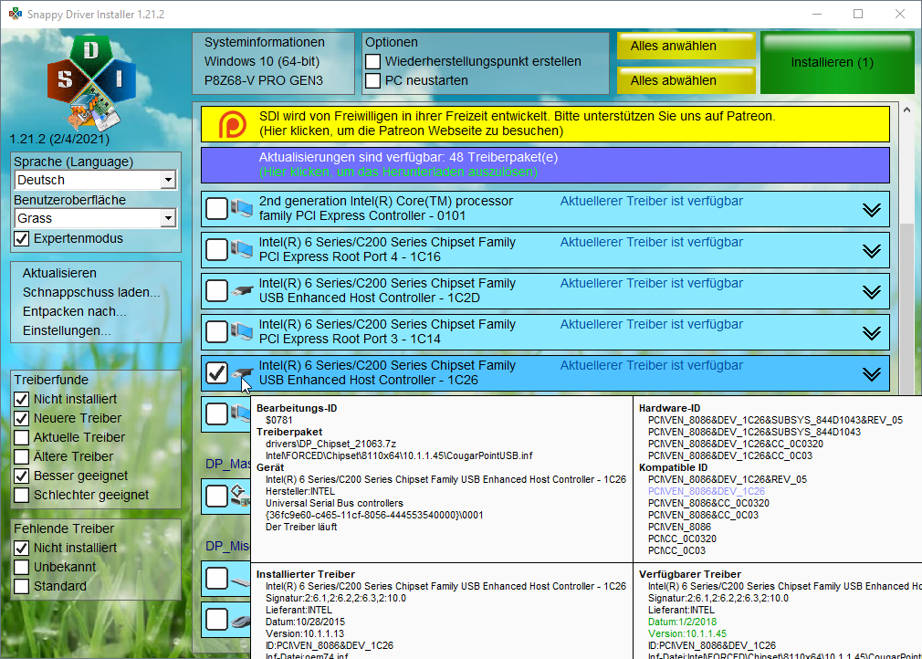922x659 pixels.
Task: Click drivers\DP_Chipset_21063.7z package text
Action: pyautogui.click(x=330, y=444)
